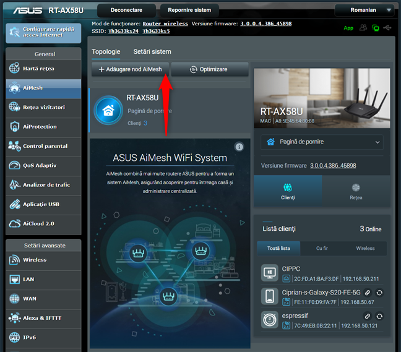Image resolution: width=401 pixels, height=352 pixels.
Task: Open the AiMesh sidebar section
Action: click(43, 88)
